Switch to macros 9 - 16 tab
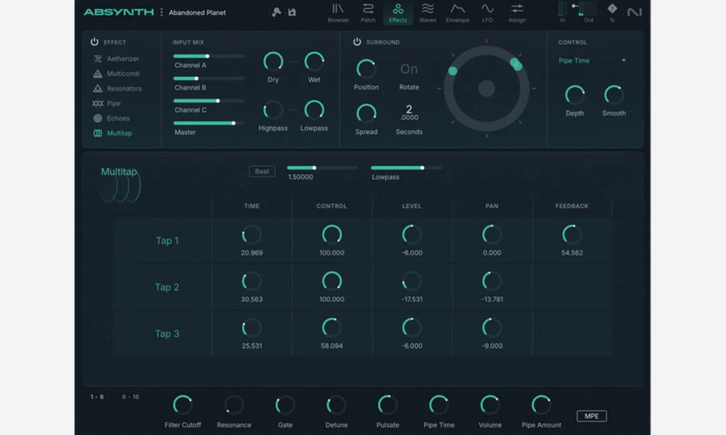Image resolution: width=726 pixels, height=435 pixels. (x=130, y=397)
